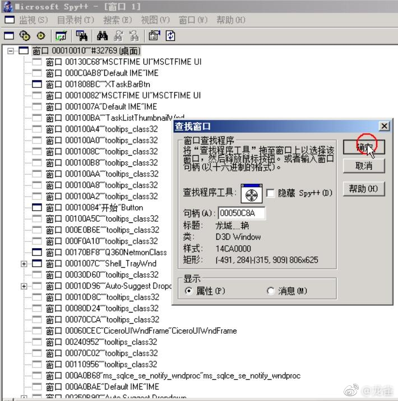
Task: Click the window icon of the 00130C68 MSCTFIME UI row
Action: tap(37, 62)
